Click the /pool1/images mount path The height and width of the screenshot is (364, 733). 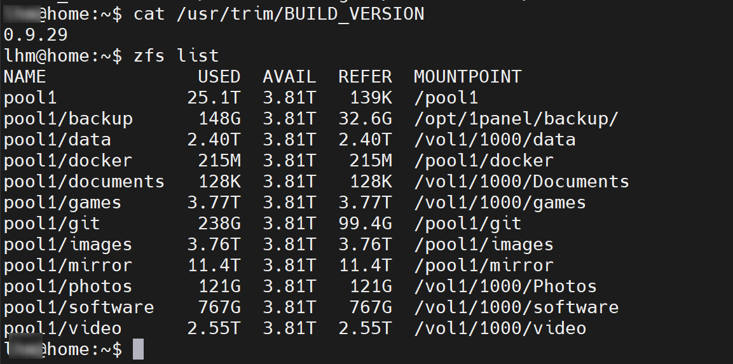(x=483, y=245)
